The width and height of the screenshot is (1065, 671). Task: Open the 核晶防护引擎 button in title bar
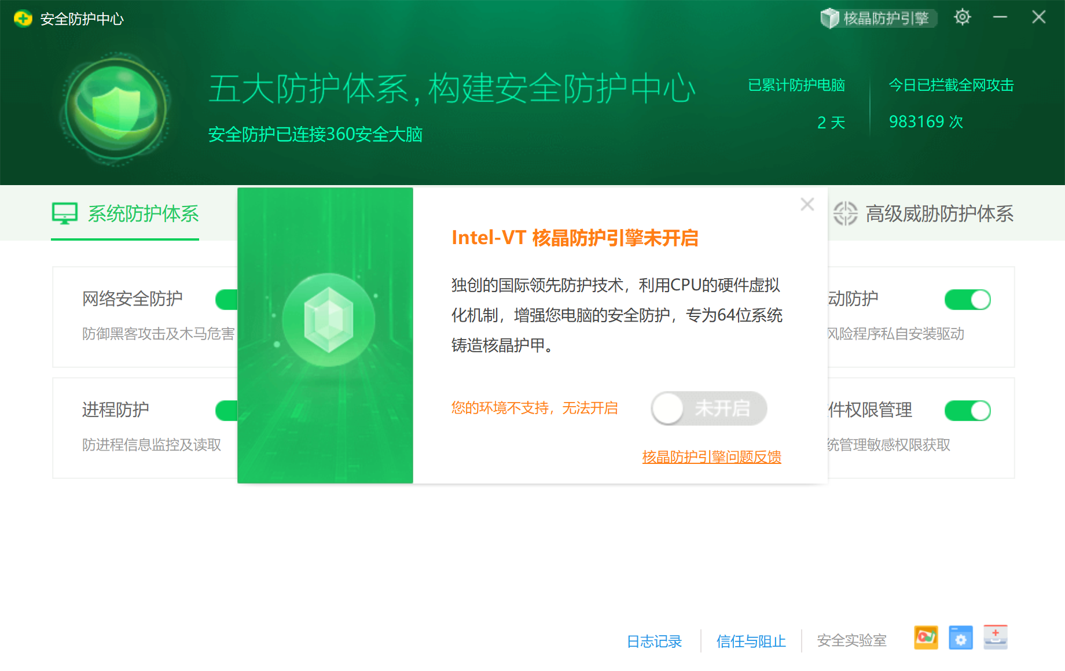pos(879,19)
